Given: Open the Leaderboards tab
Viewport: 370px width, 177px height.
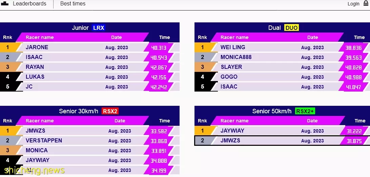Looking at the screenshot, I should [x=29, y=3].
